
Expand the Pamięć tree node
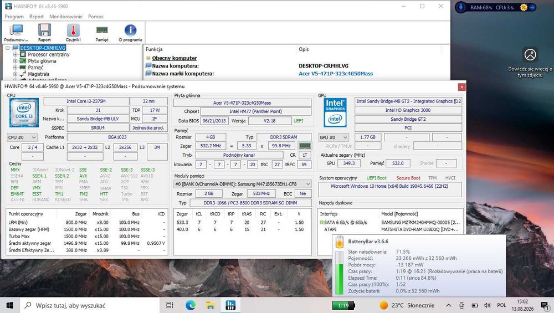click(15, 67)
